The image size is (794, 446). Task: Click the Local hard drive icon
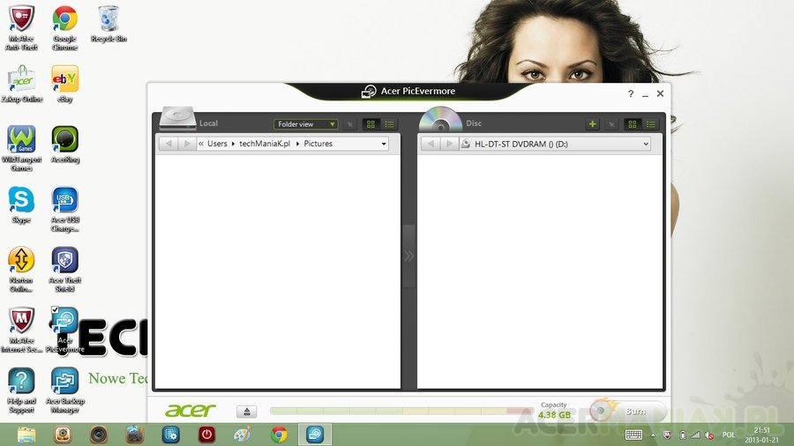(177, 118)
